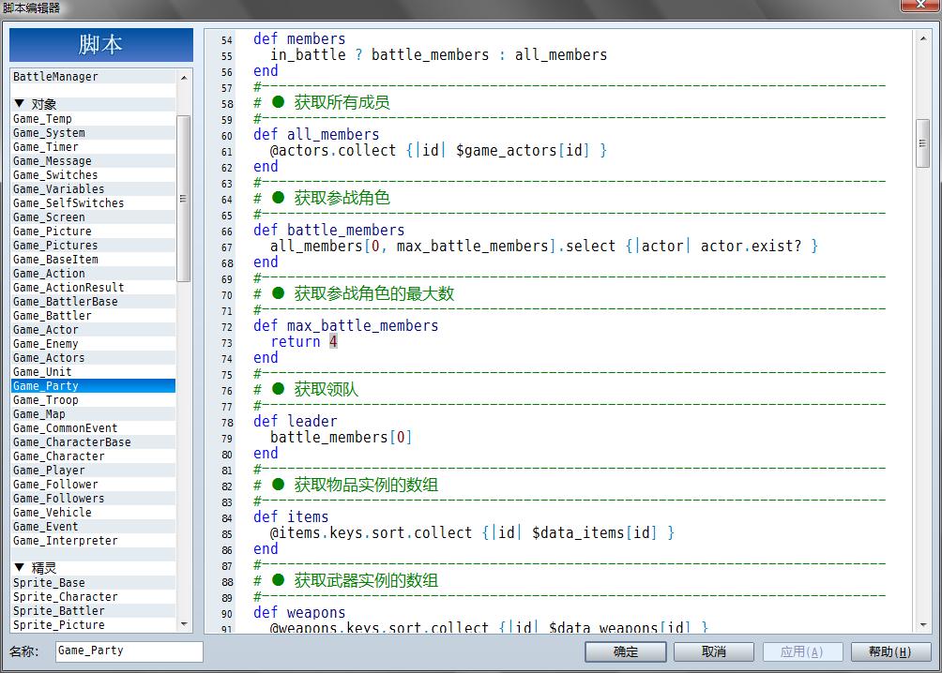
Task: Open the Game_ActionResult script
Action: point(93,288)
